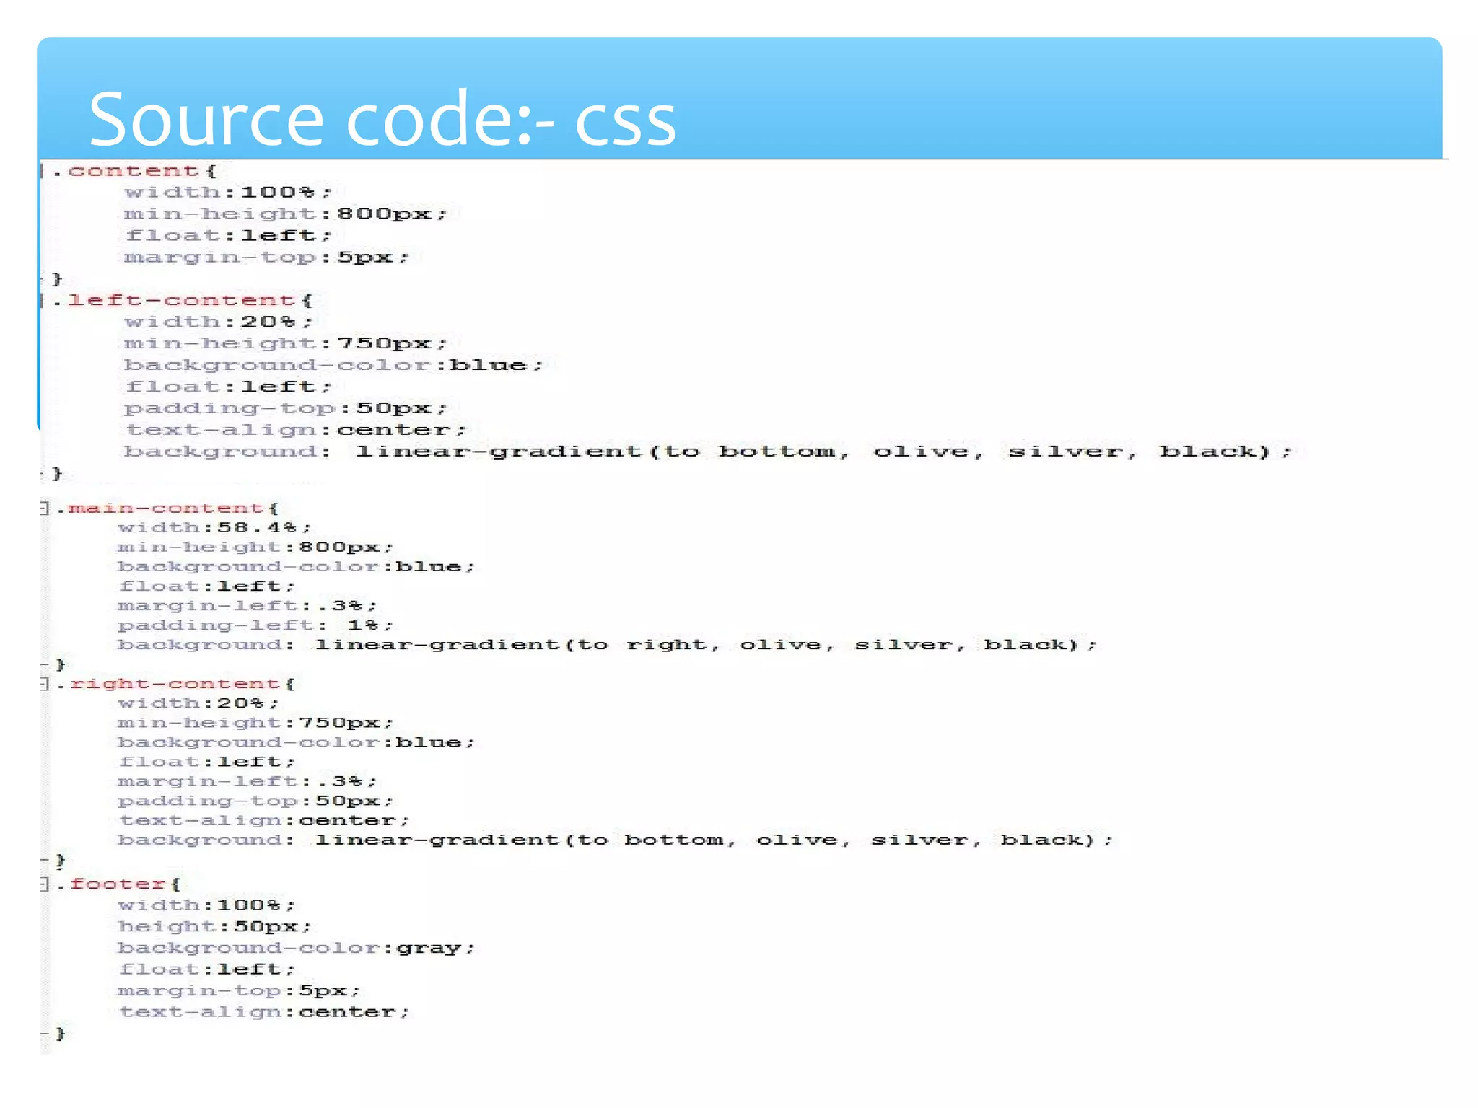Viewport: 1478px width, 1108px height.
Task: Click the .right-content selector name
Action: 174,684
